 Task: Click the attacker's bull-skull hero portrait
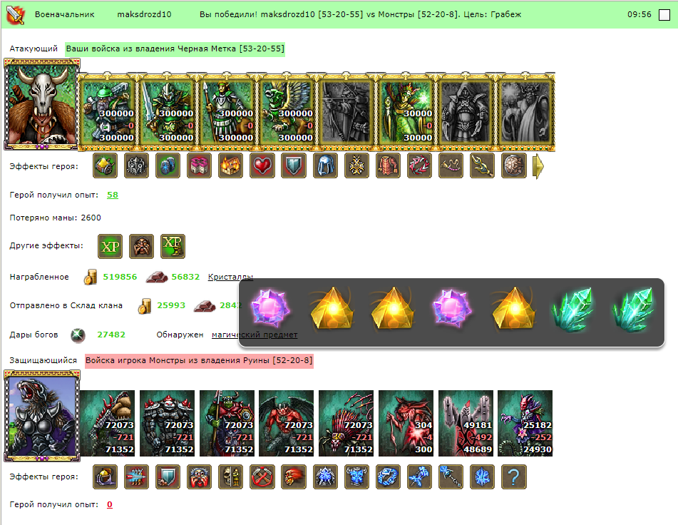(42, 105)
